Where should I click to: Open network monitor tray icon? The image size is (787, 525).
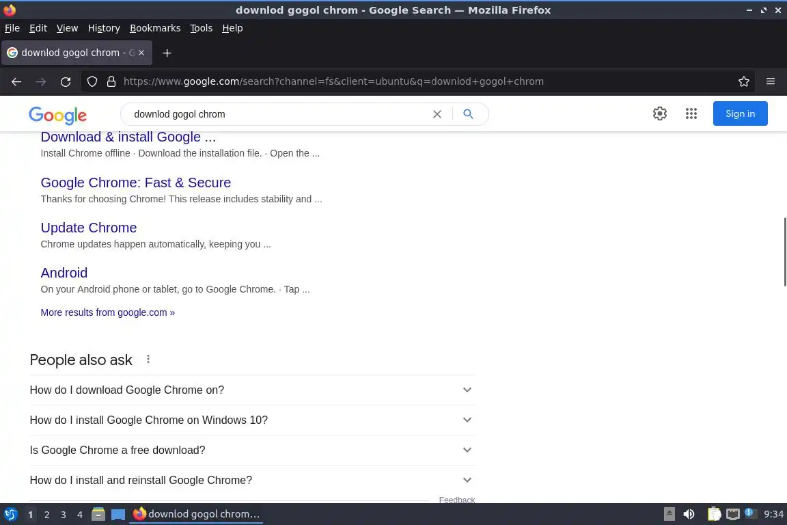tap(733, 514)
